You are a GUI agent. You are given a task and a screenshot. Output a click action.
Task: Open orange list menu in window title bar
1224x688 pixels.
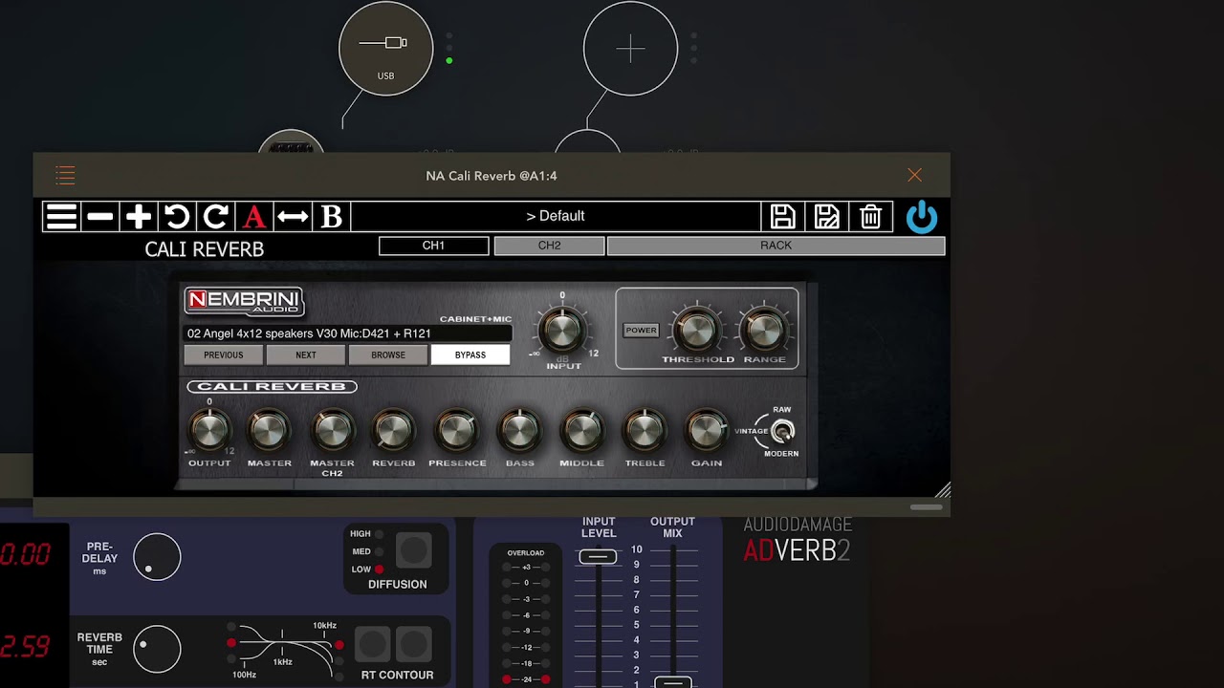pyautogui.click(x=65, y=175)
